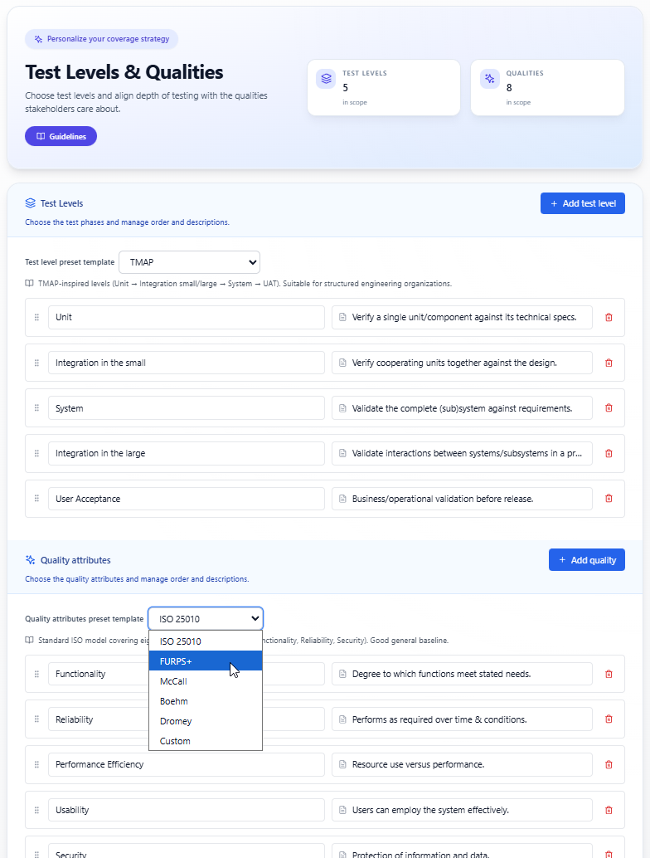Viewport: 650px width, 858px height.
Task: Delete the Integration in the small row
Action: pyautogui.click(x=609, y=363)
